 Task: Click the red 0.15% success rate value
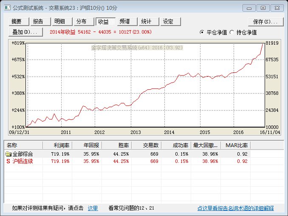pyautogui.click(x=182, y=161)
